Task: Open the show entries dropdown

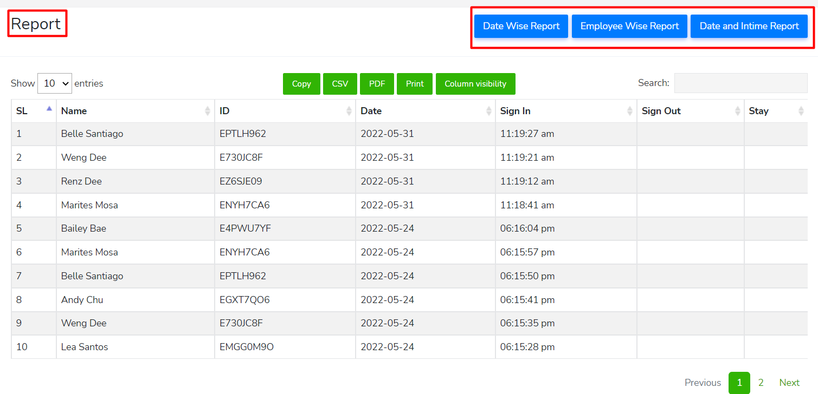Action: pos(55,83)
